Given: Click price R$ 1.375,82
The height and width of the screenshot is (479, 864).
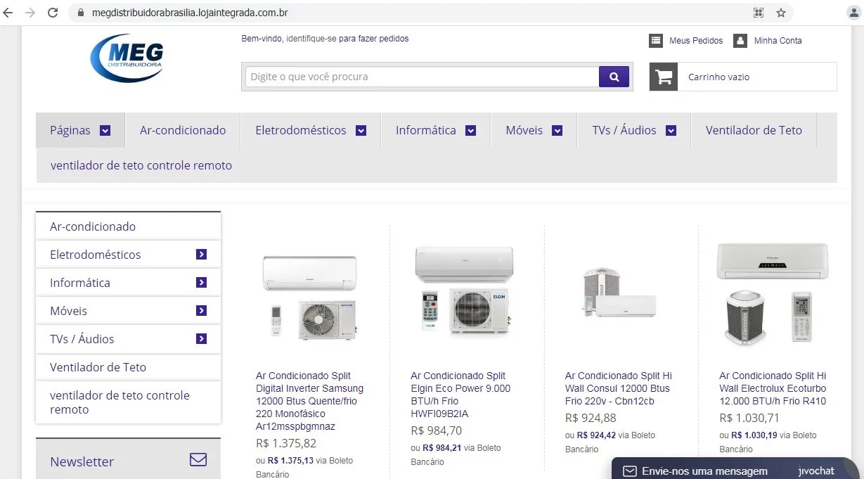Looking at the screenshot, I should pos(286,443).
